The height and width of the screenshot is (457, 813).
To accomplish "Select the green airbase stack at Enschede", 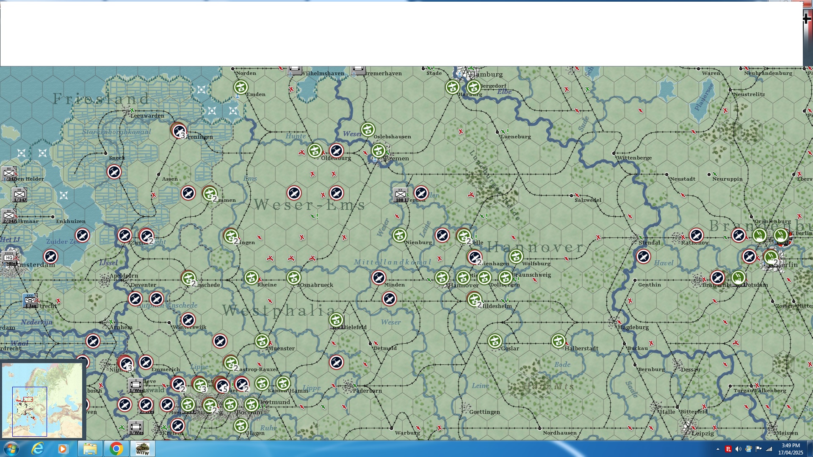I will coord(188,278).
